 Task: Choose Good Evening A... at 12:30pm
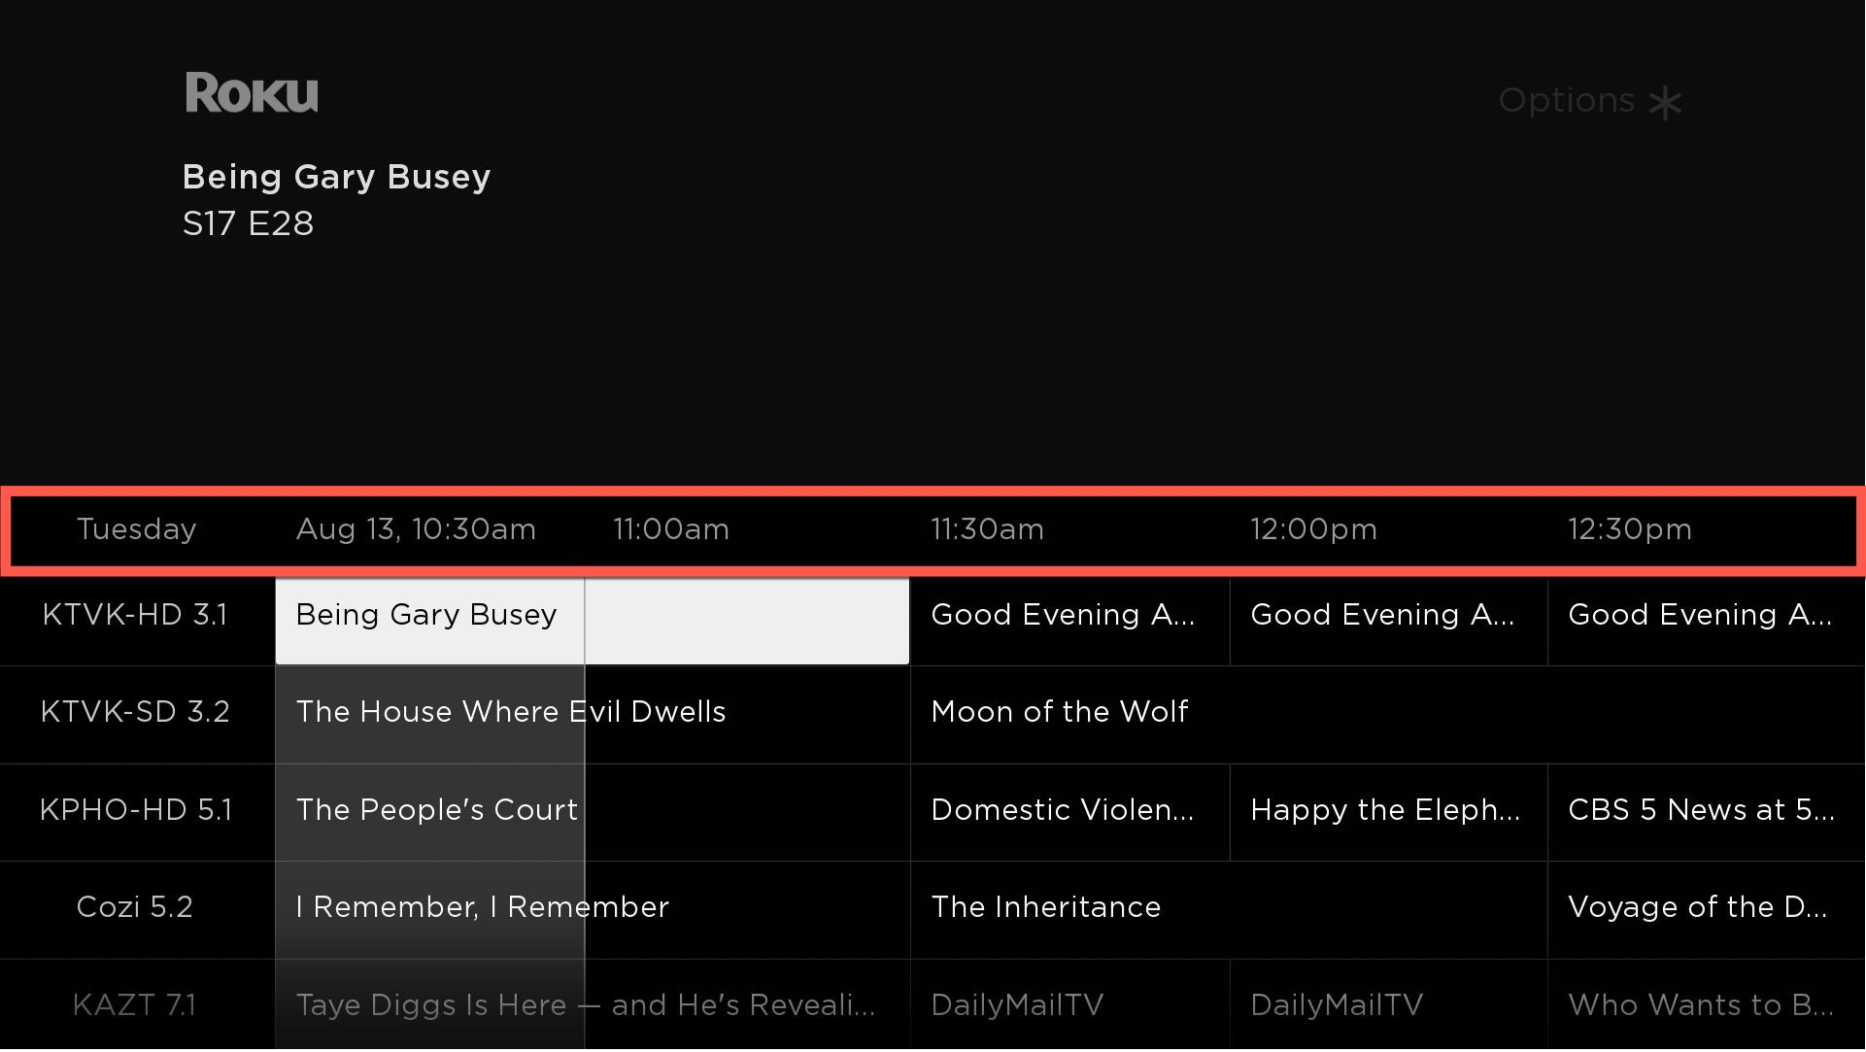[x=1707, y=622]
